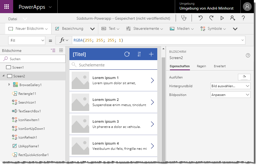This screenshot has height=167, width=258.
Task: Click the App Checker stethoscope icon
Action: [184, 18]
